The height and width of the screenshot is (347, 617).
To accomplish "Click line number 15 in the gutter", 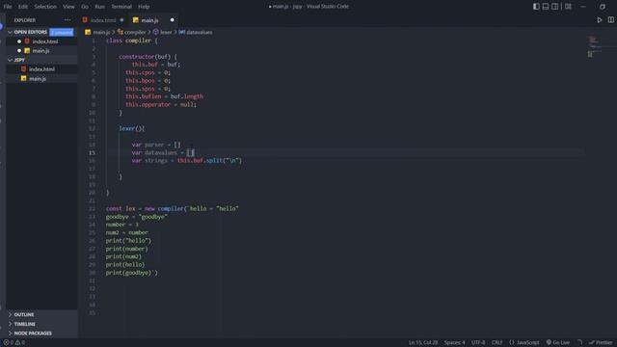I will point(92,152).
